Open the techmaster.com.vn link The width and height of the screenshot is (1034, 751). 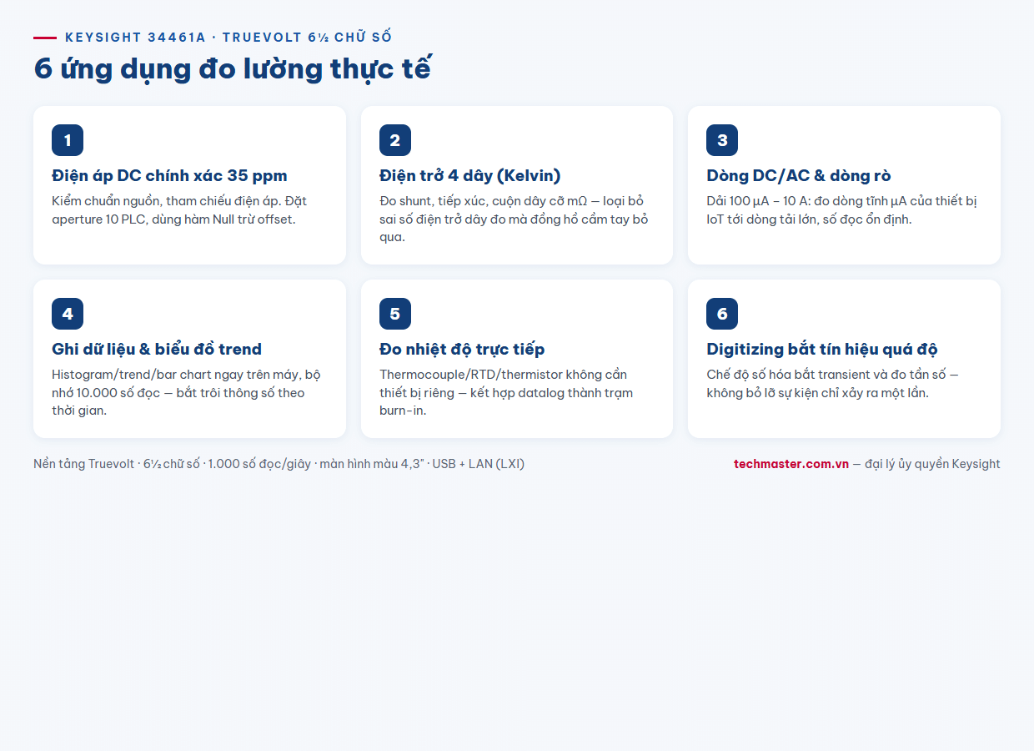[791, 464]
